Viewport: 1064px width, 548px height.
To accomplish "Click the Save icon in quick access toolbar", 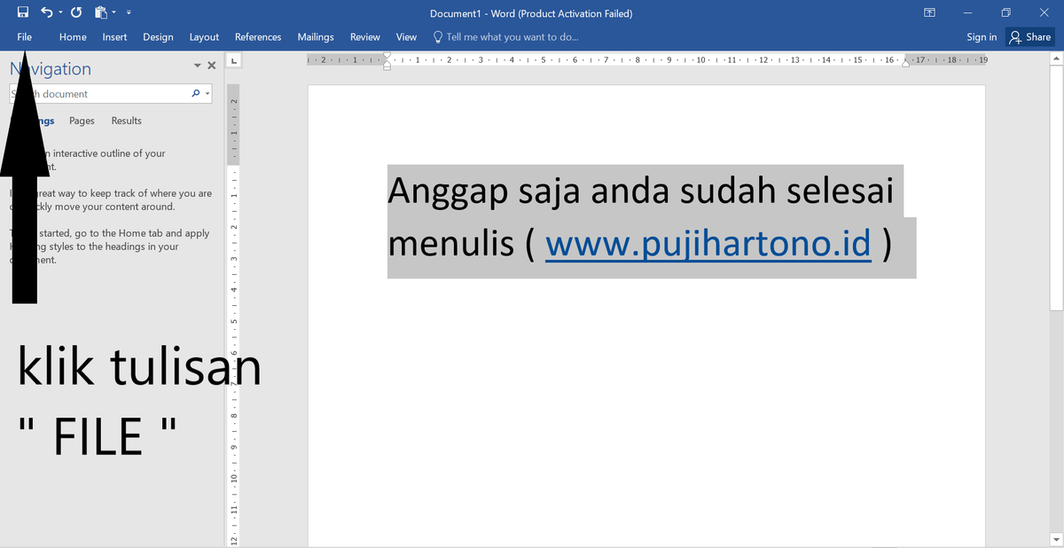I will 23,13.
